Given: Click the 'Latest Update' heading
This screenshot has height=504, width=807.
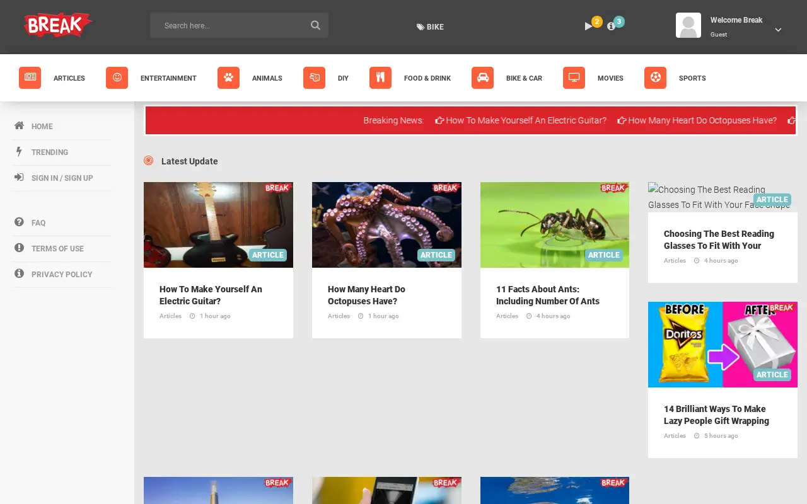Looking at the screenshot, I should pos(190,161).
